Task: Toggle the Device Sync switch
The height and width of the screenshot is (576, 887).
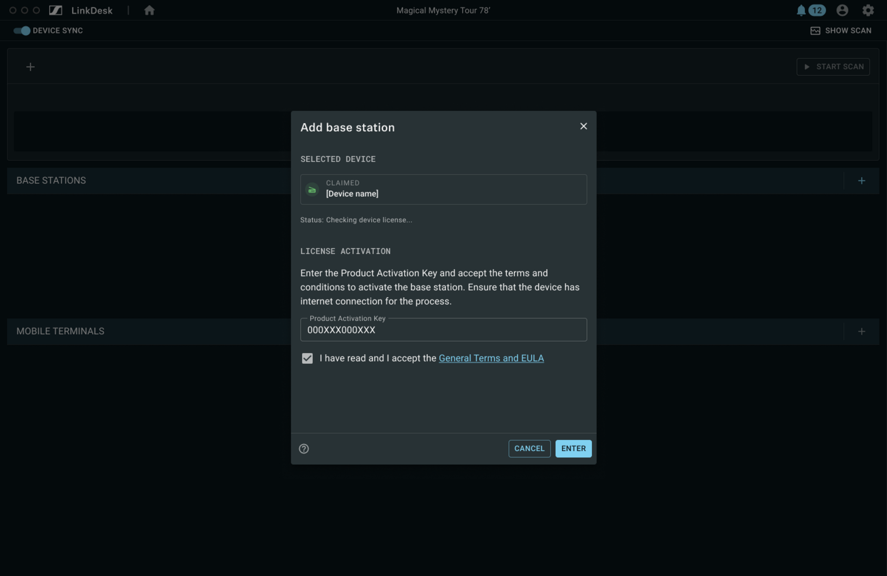Action: point(22,31)
